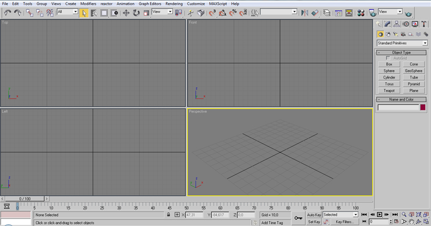Screen dimensions: 431x226
Task: Open the reference coordinate system View dropdown
Action: point(162,12)
